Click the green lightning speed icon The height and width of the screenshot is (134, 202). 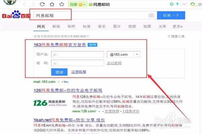click(x=178, y=4)
